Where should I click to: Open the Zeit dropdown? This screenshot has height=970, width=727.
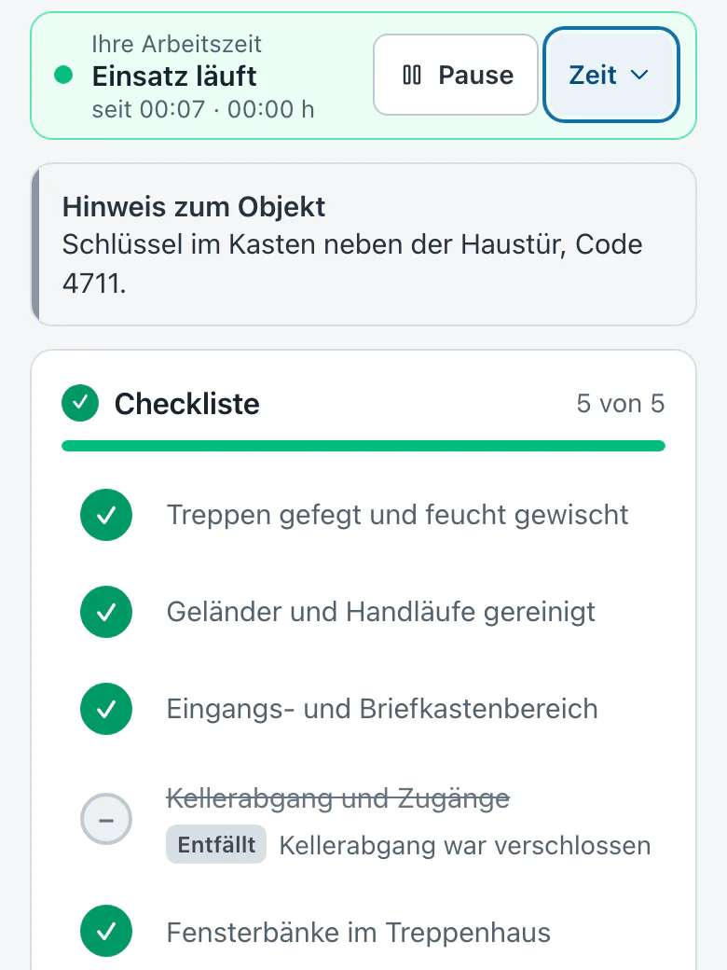click(x=610, y=75)
